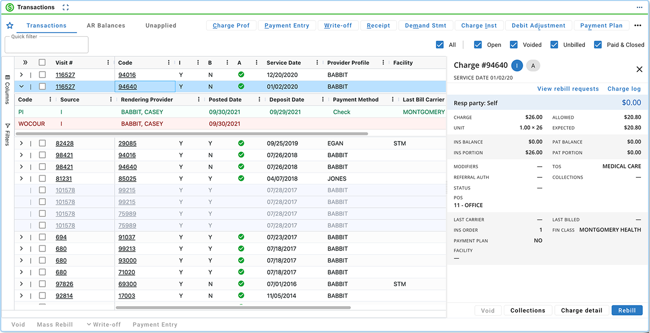The width and height of the screenshot is (650, 333).
Task: Open the three-dot menu in title bar
Action: click(x=639, y=7)
